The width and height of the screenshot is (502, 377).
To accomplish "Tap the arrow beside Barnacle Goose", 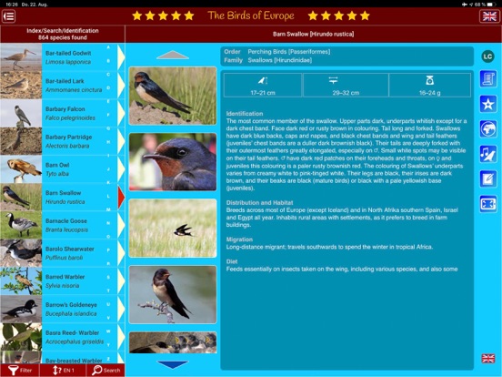I will tap(121, 225).
